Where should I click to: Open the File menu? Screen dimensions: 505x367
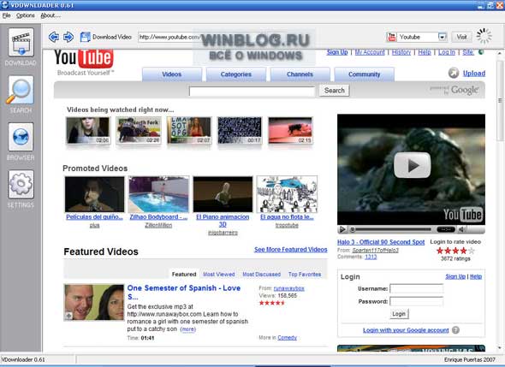coord(7,15)
